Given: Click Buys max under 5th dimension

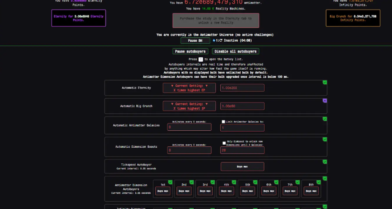Looking at the screenshot, I should click(x=248, y=191).
